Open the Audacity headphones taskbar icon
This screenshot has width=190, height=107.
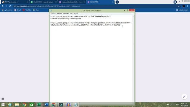click(69, 105)
